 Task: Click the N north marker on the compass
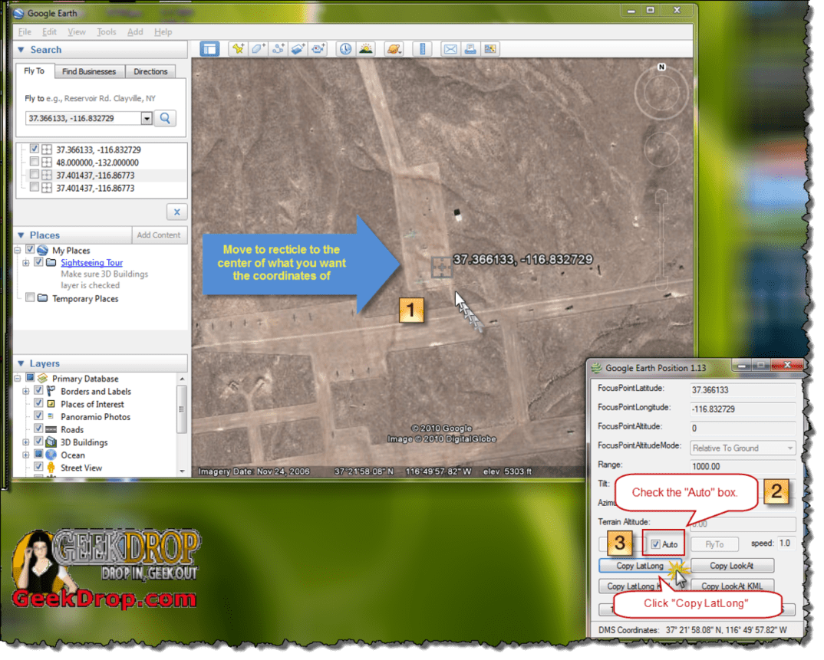pos(661,67)
